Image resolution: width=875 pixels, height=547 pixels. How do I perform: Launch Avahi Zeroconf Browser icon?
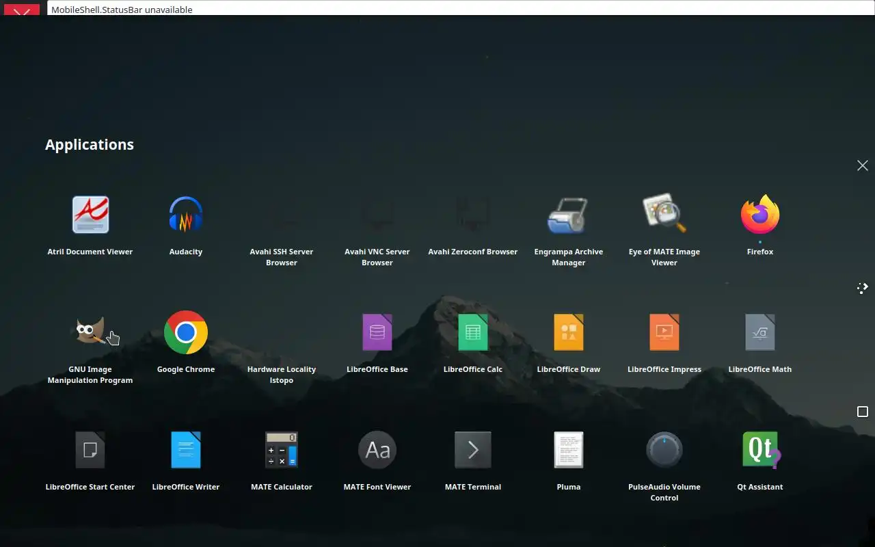pyautogui.click(x=473, y=215)
